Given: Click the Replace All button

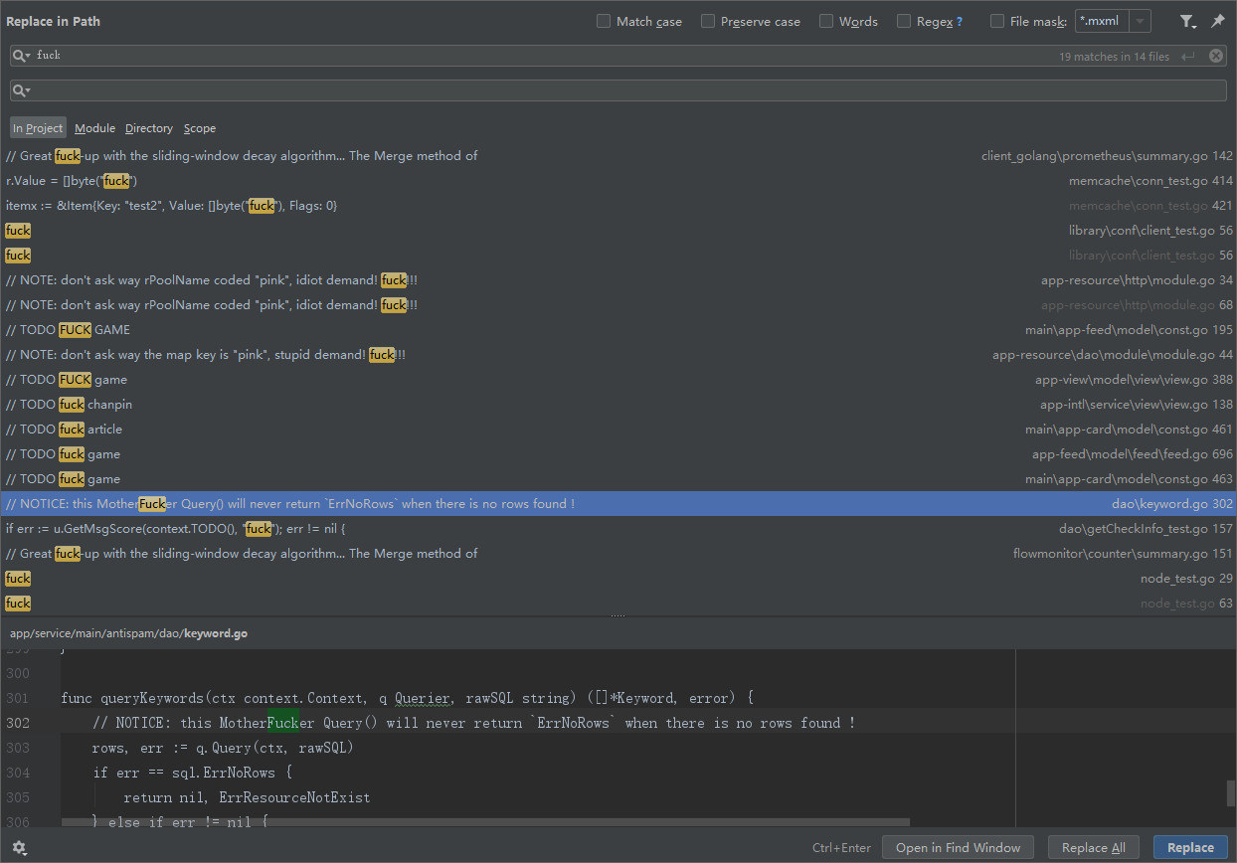Looking at the screenshot, I should point(1094,848).
